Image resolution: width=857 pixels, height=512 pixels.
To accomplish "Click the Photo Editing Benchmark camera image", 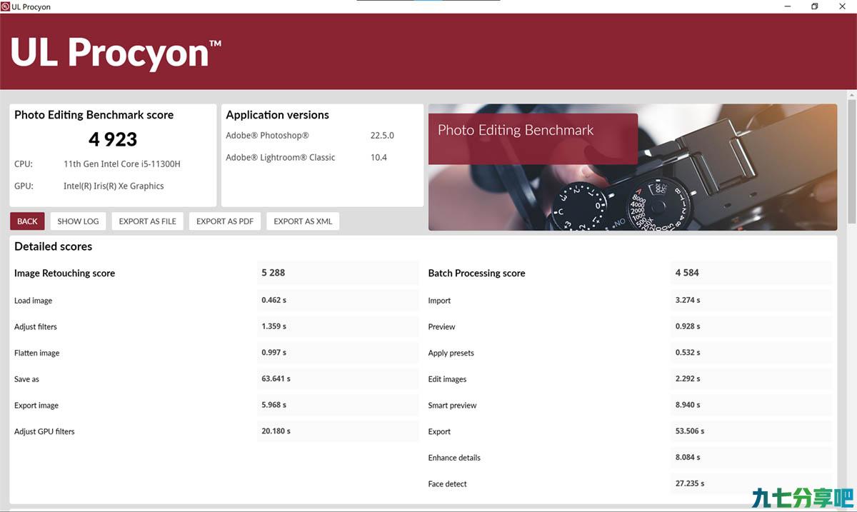I will (633, 167).
